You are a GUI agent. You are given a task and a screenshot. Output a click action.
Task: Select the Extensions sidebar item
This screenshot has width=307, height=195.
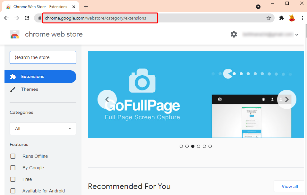point(40,77)
